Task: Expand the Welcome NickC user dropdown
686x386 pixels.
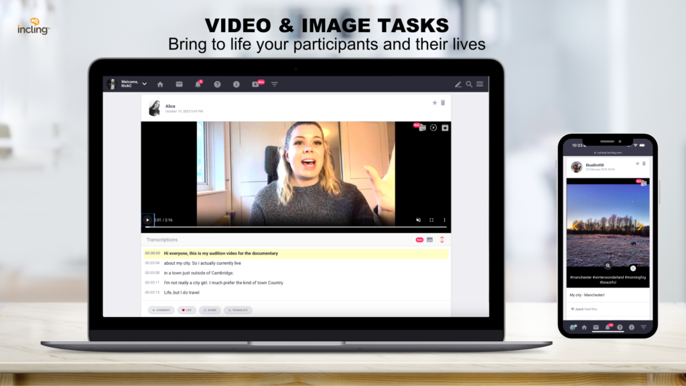Action: pos(144,84)
